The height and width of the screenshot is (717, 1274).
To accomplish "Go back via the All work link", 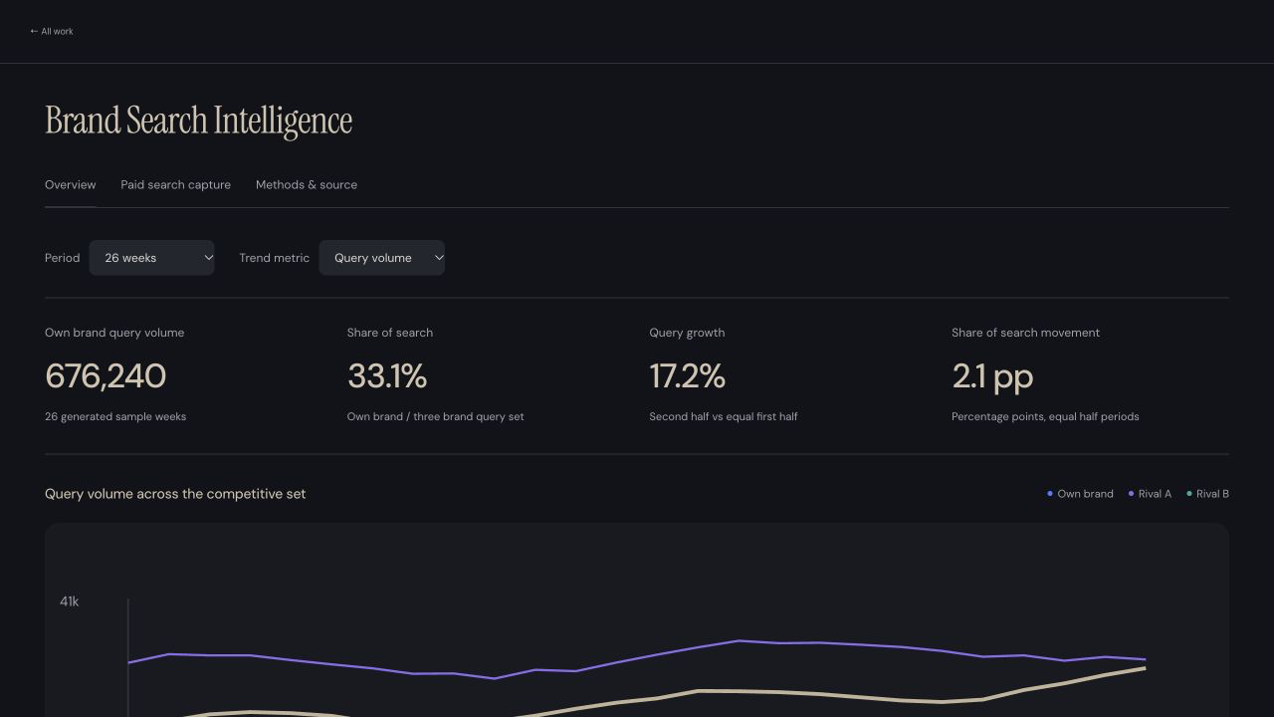I will [x=52, y=31].
